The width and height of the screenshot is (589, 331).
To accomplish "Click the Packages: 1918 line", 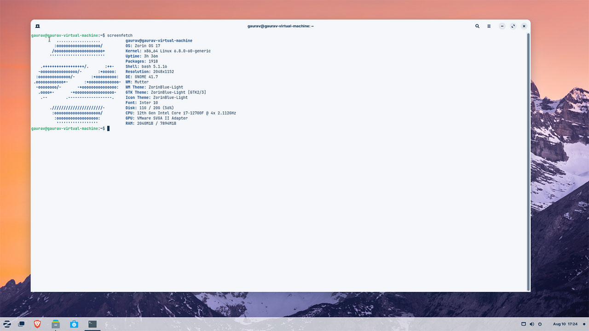I will (x=141, y=61).
